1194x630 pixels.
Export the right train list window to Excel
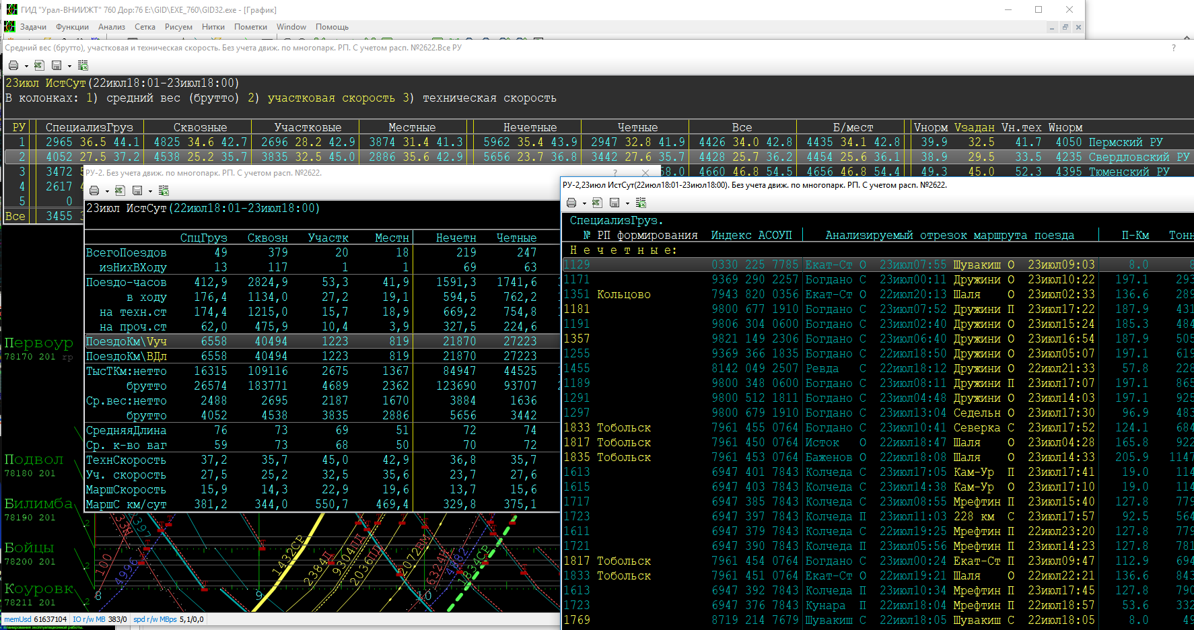[x=597, y=203]
